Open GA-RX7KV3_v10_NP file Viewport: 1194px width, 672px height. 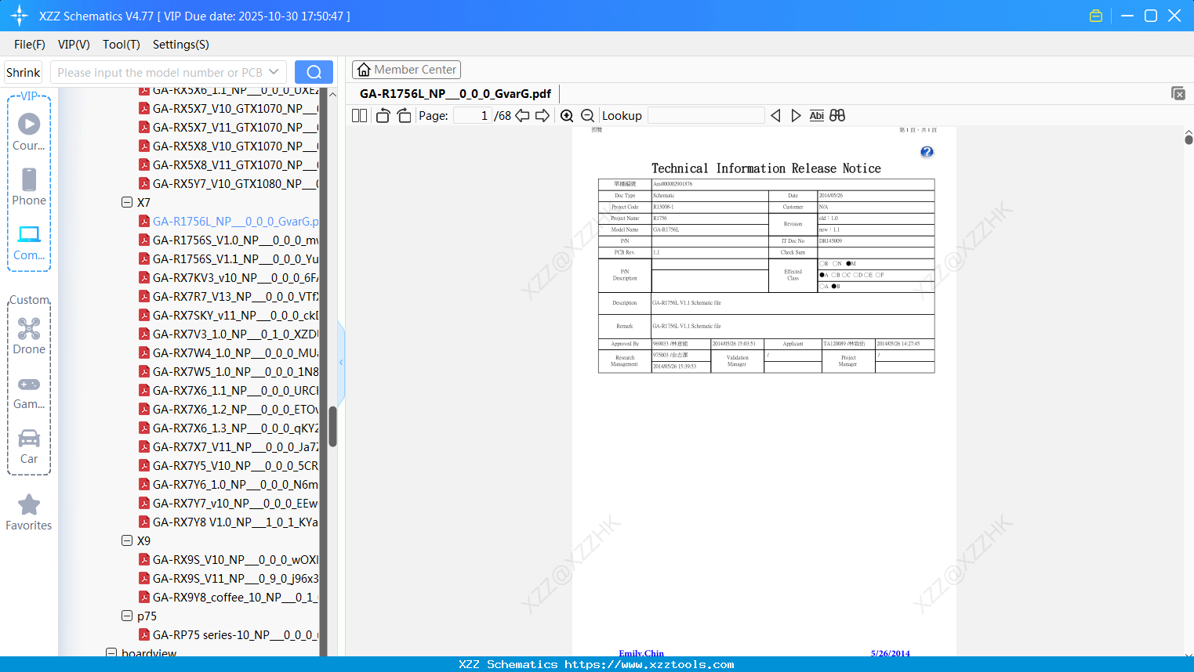[x=228, y=277]
